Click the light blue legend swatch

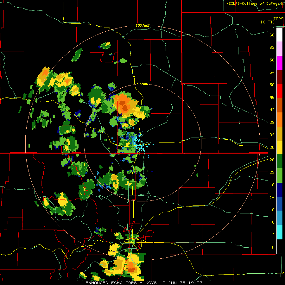(280, 218)
